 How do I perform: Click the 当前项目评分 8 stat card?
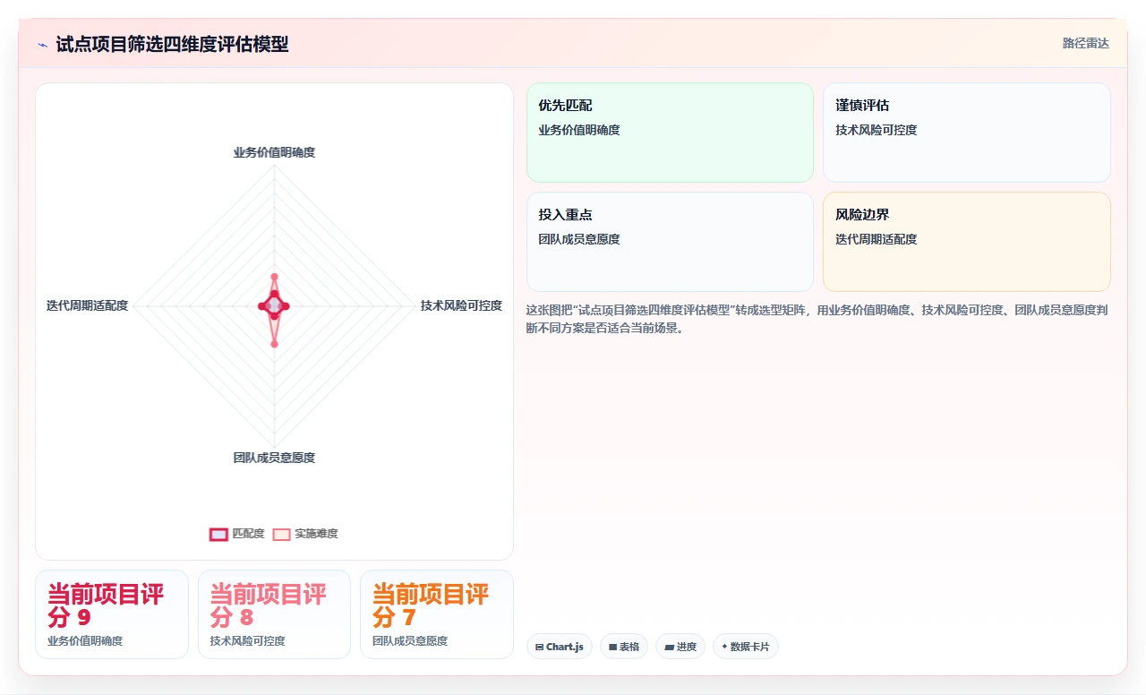point(274,614)
